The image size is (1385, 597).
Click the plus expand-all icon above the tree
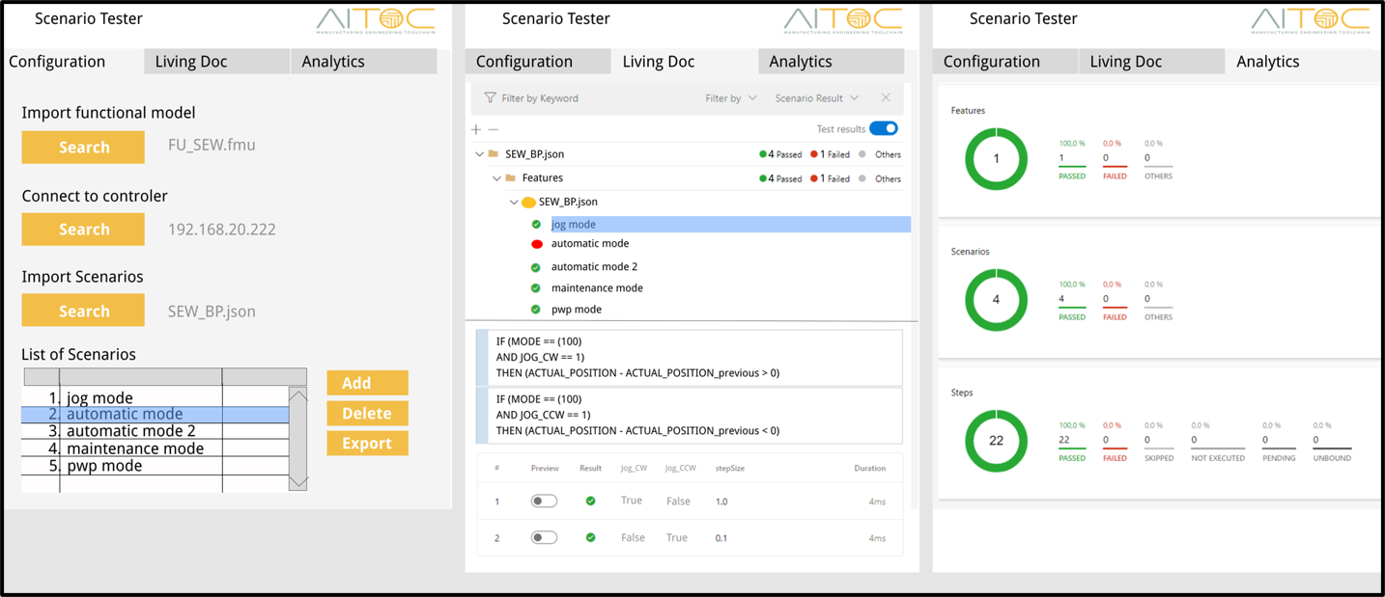[476, 129]
